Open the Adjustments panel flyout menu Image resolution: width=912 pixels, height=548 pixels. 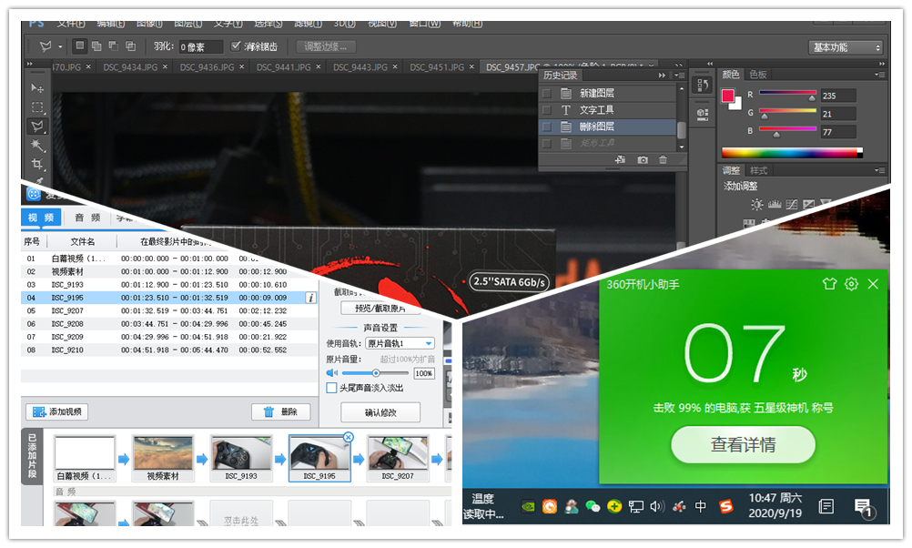point(880,170)
